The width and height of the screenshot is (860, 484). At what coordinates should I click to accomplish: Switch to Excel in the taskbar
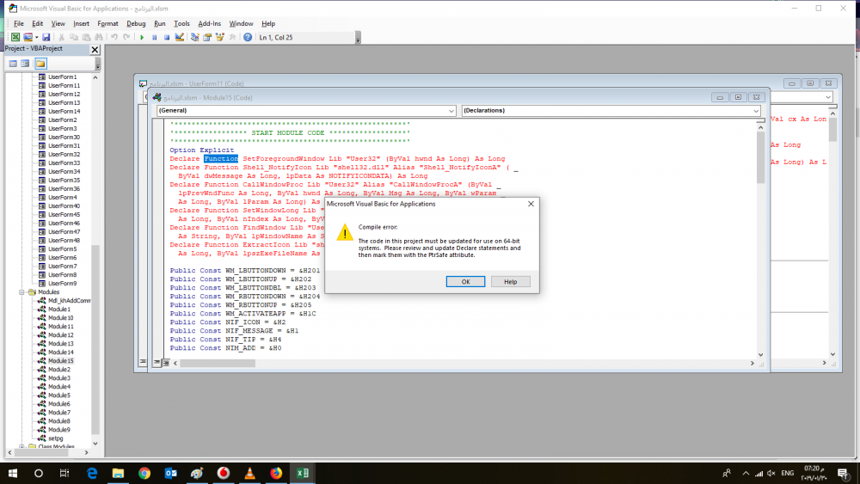click(x=302, y=473)
